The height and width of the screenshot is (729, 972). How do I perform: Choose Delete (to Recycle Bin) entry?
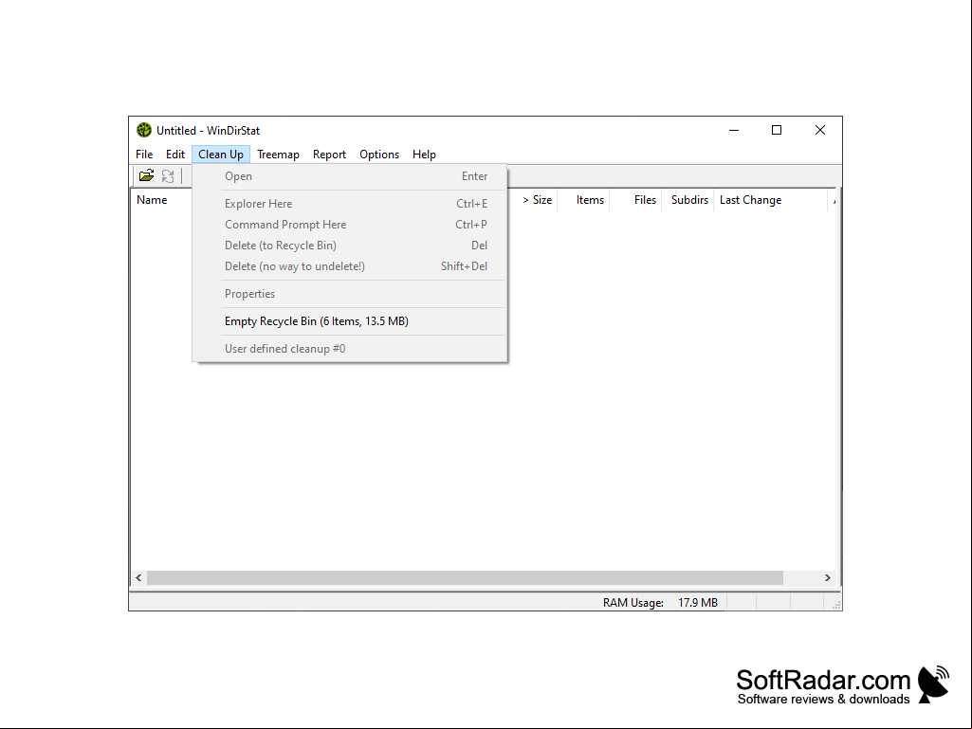pos(350,246)
